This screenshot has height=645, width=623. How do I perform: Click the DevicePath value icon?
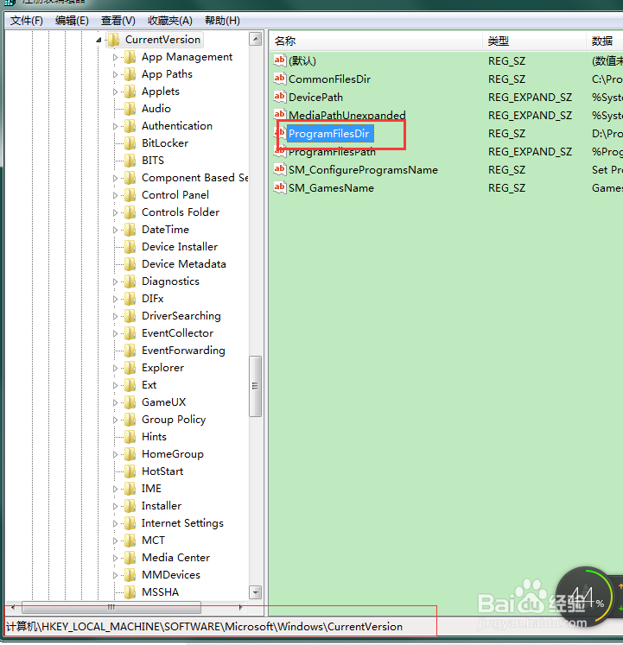click(280, 97)
